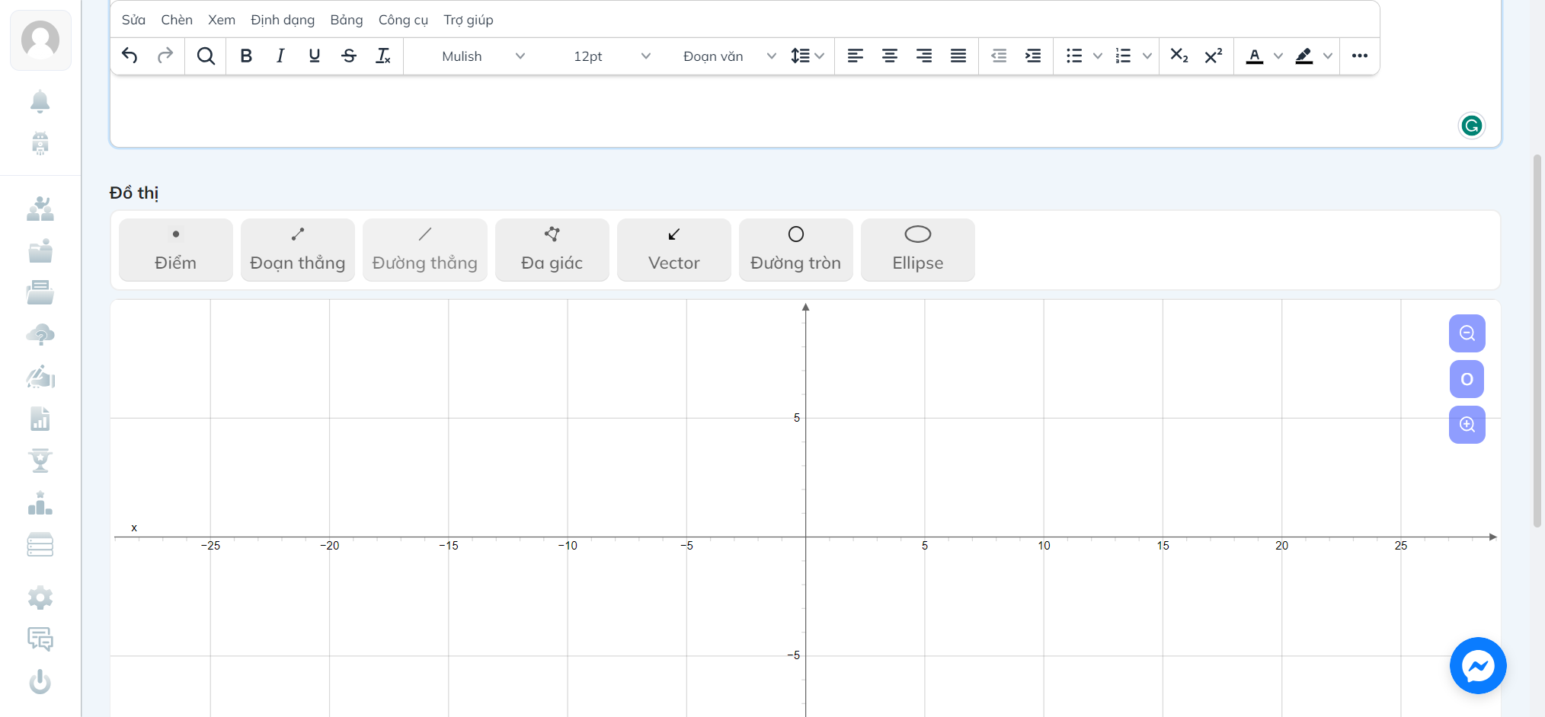The image size is (1545, 717).
Task: Expand the numbered list style options
Action: click(x=1147, y=56)
